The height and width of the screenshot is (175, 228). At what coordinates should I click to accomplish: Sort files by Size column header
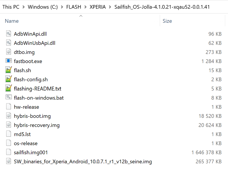(167, 21)
